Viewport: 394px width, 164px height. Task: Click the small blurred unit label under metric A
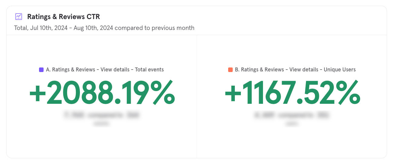[x=102, y=123]
